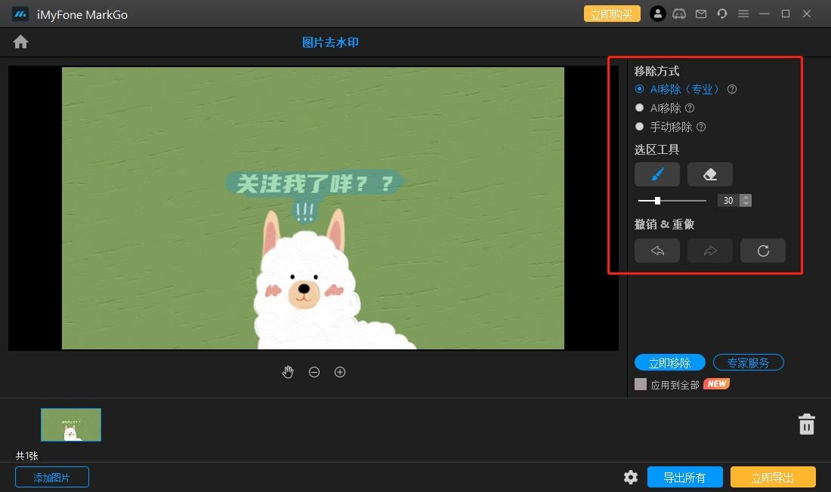The width and height of the screenshot is (831, 492).
Task: Start removal with 立即移除 button
Action: coord(670,363)
